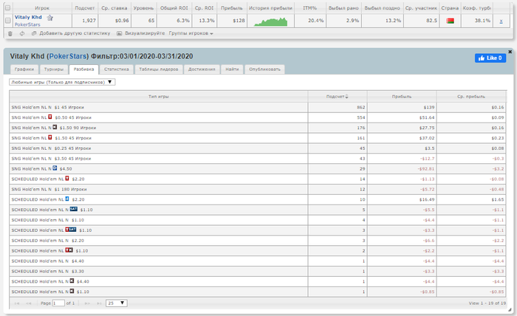Viewport: 517px width, 316px height.
Task: Click the page number input field
Action: pyautogui.click(x=58, y=303)
